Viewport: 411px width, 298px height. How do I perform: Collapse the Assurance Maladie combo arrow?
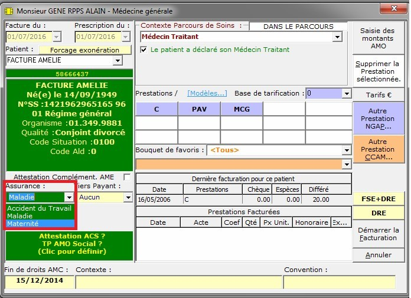click(69, 197)
